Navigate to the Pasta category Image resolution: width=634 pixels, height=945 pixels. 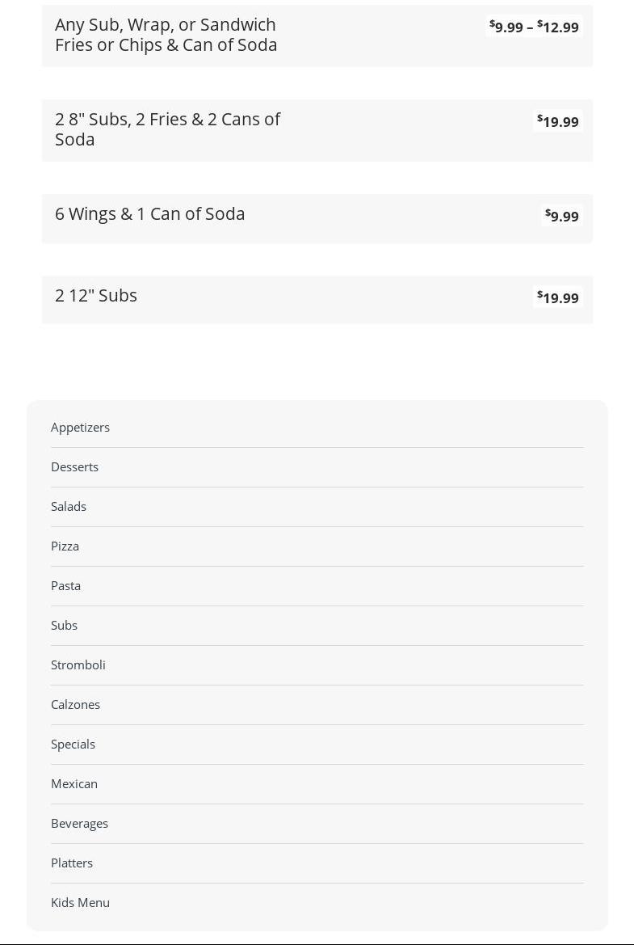(65, 585)
